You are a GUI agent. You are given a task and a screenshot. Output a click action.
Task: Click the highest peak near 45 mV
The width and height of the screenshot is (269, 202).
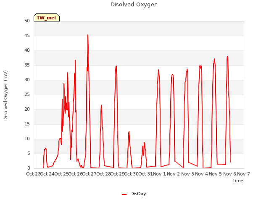click(x=88, y=35)
